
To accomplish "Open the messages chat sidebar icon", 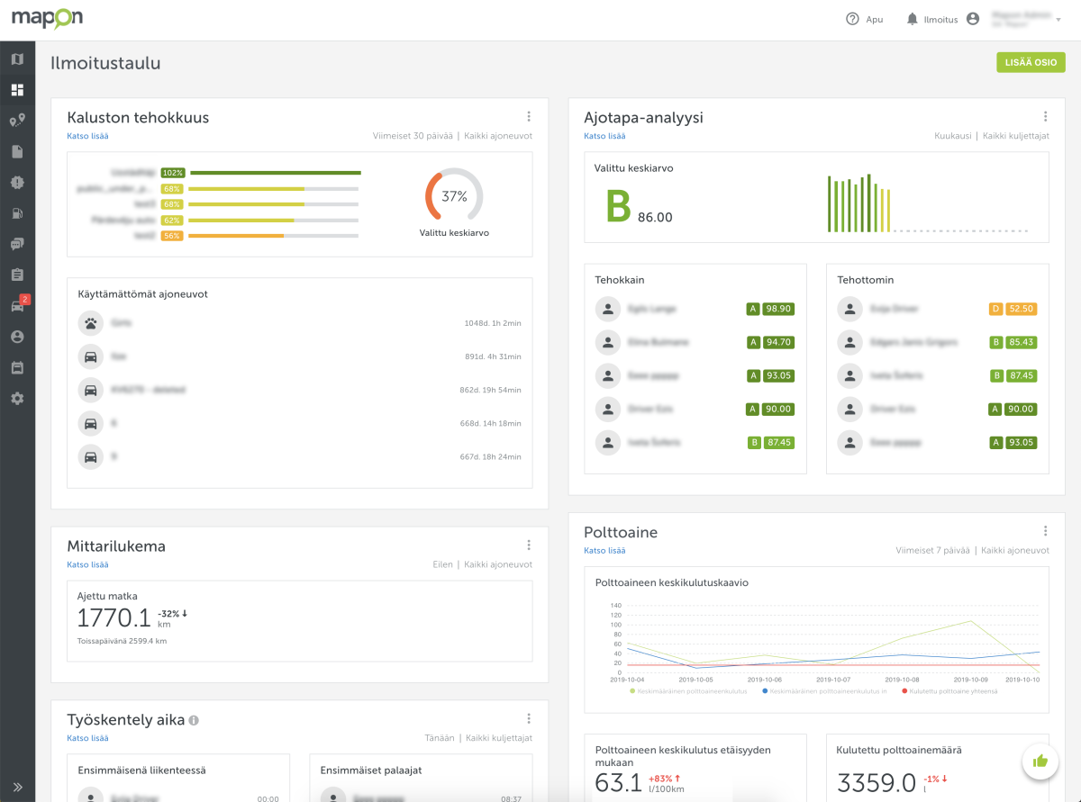I will click(17, 244).
